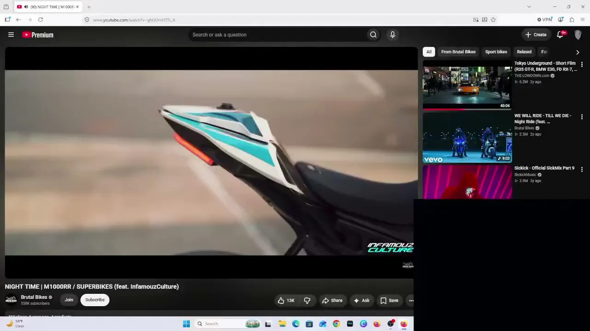The height and width of the screenshot is (331, 590).
Task: Go back to the previous page
Action: [x=18, y=20]
